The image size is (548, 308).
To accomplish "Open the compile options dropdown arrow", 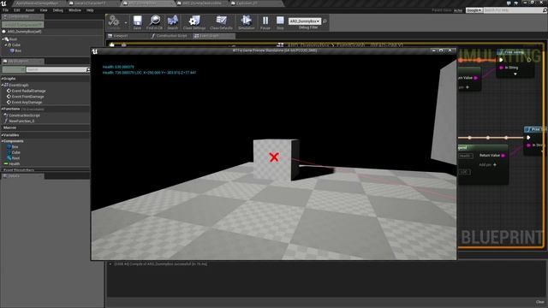I will coord(126,23).
